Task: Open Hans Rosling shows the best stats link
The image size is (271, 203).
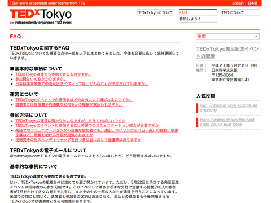Action: tap(227, 122)
